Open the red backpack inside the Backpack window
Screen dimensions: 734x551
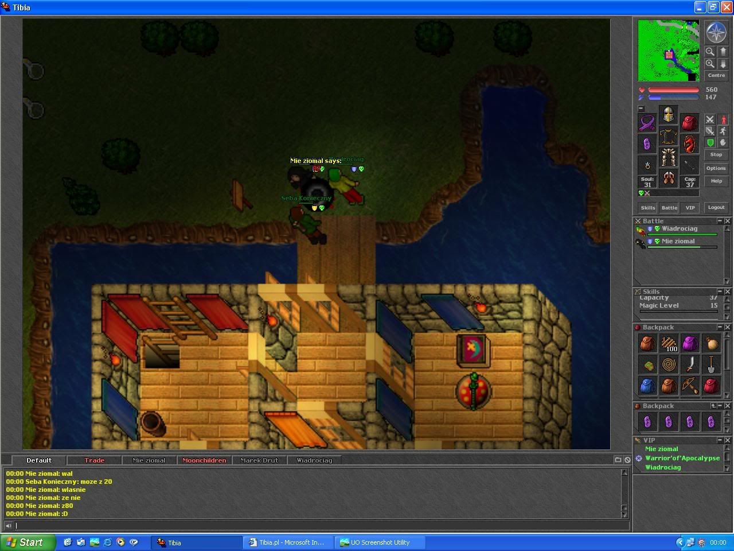[x=711, y=386]
